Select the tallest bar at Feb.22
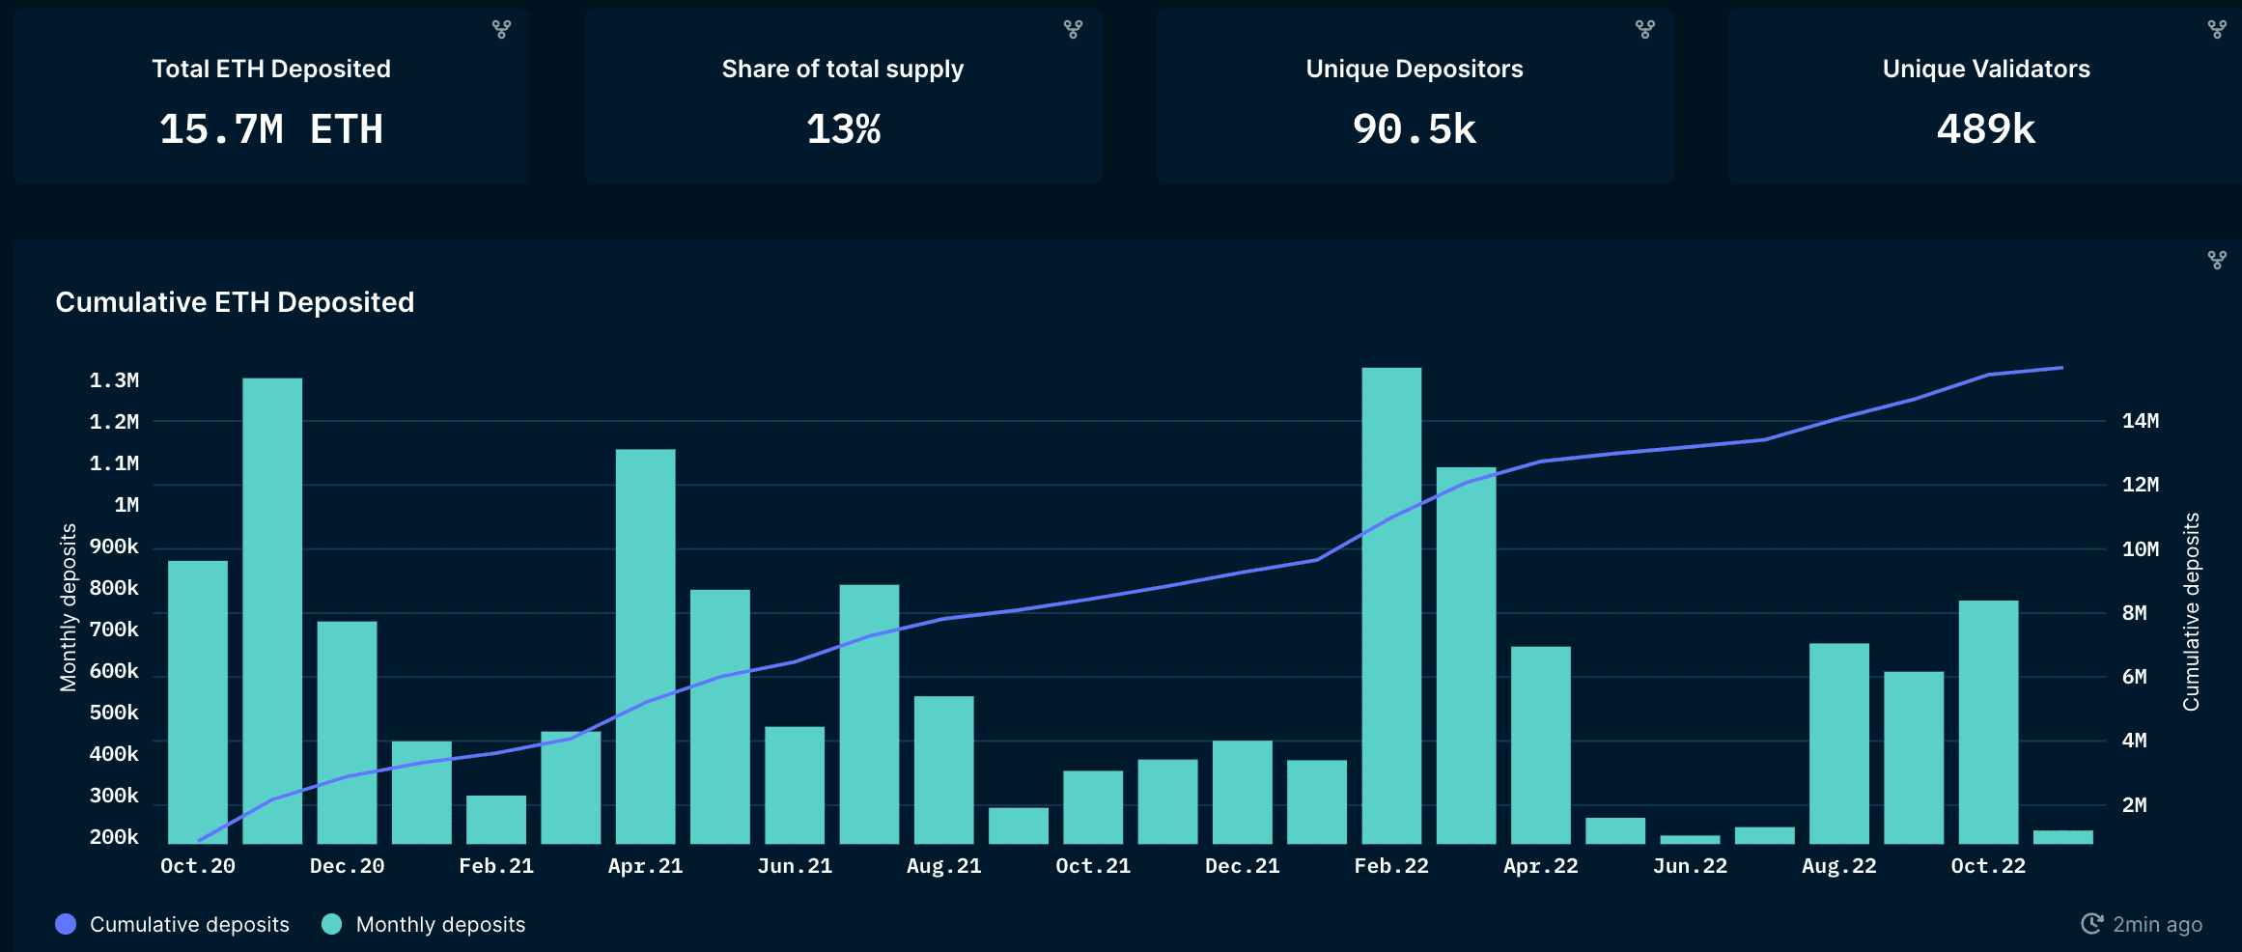 (x=1390, y=599)
